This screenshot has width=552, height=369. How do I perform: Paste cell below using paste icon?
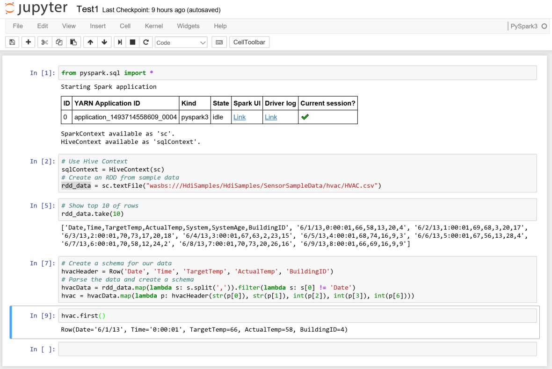tap(73, 42)
